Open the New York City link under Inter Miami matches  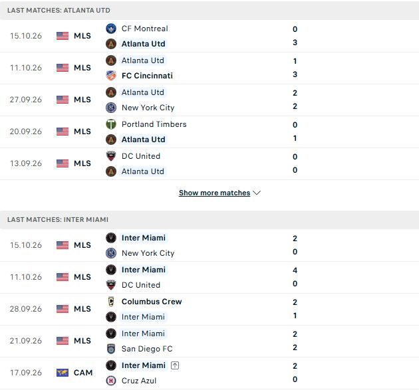[148, 253]
